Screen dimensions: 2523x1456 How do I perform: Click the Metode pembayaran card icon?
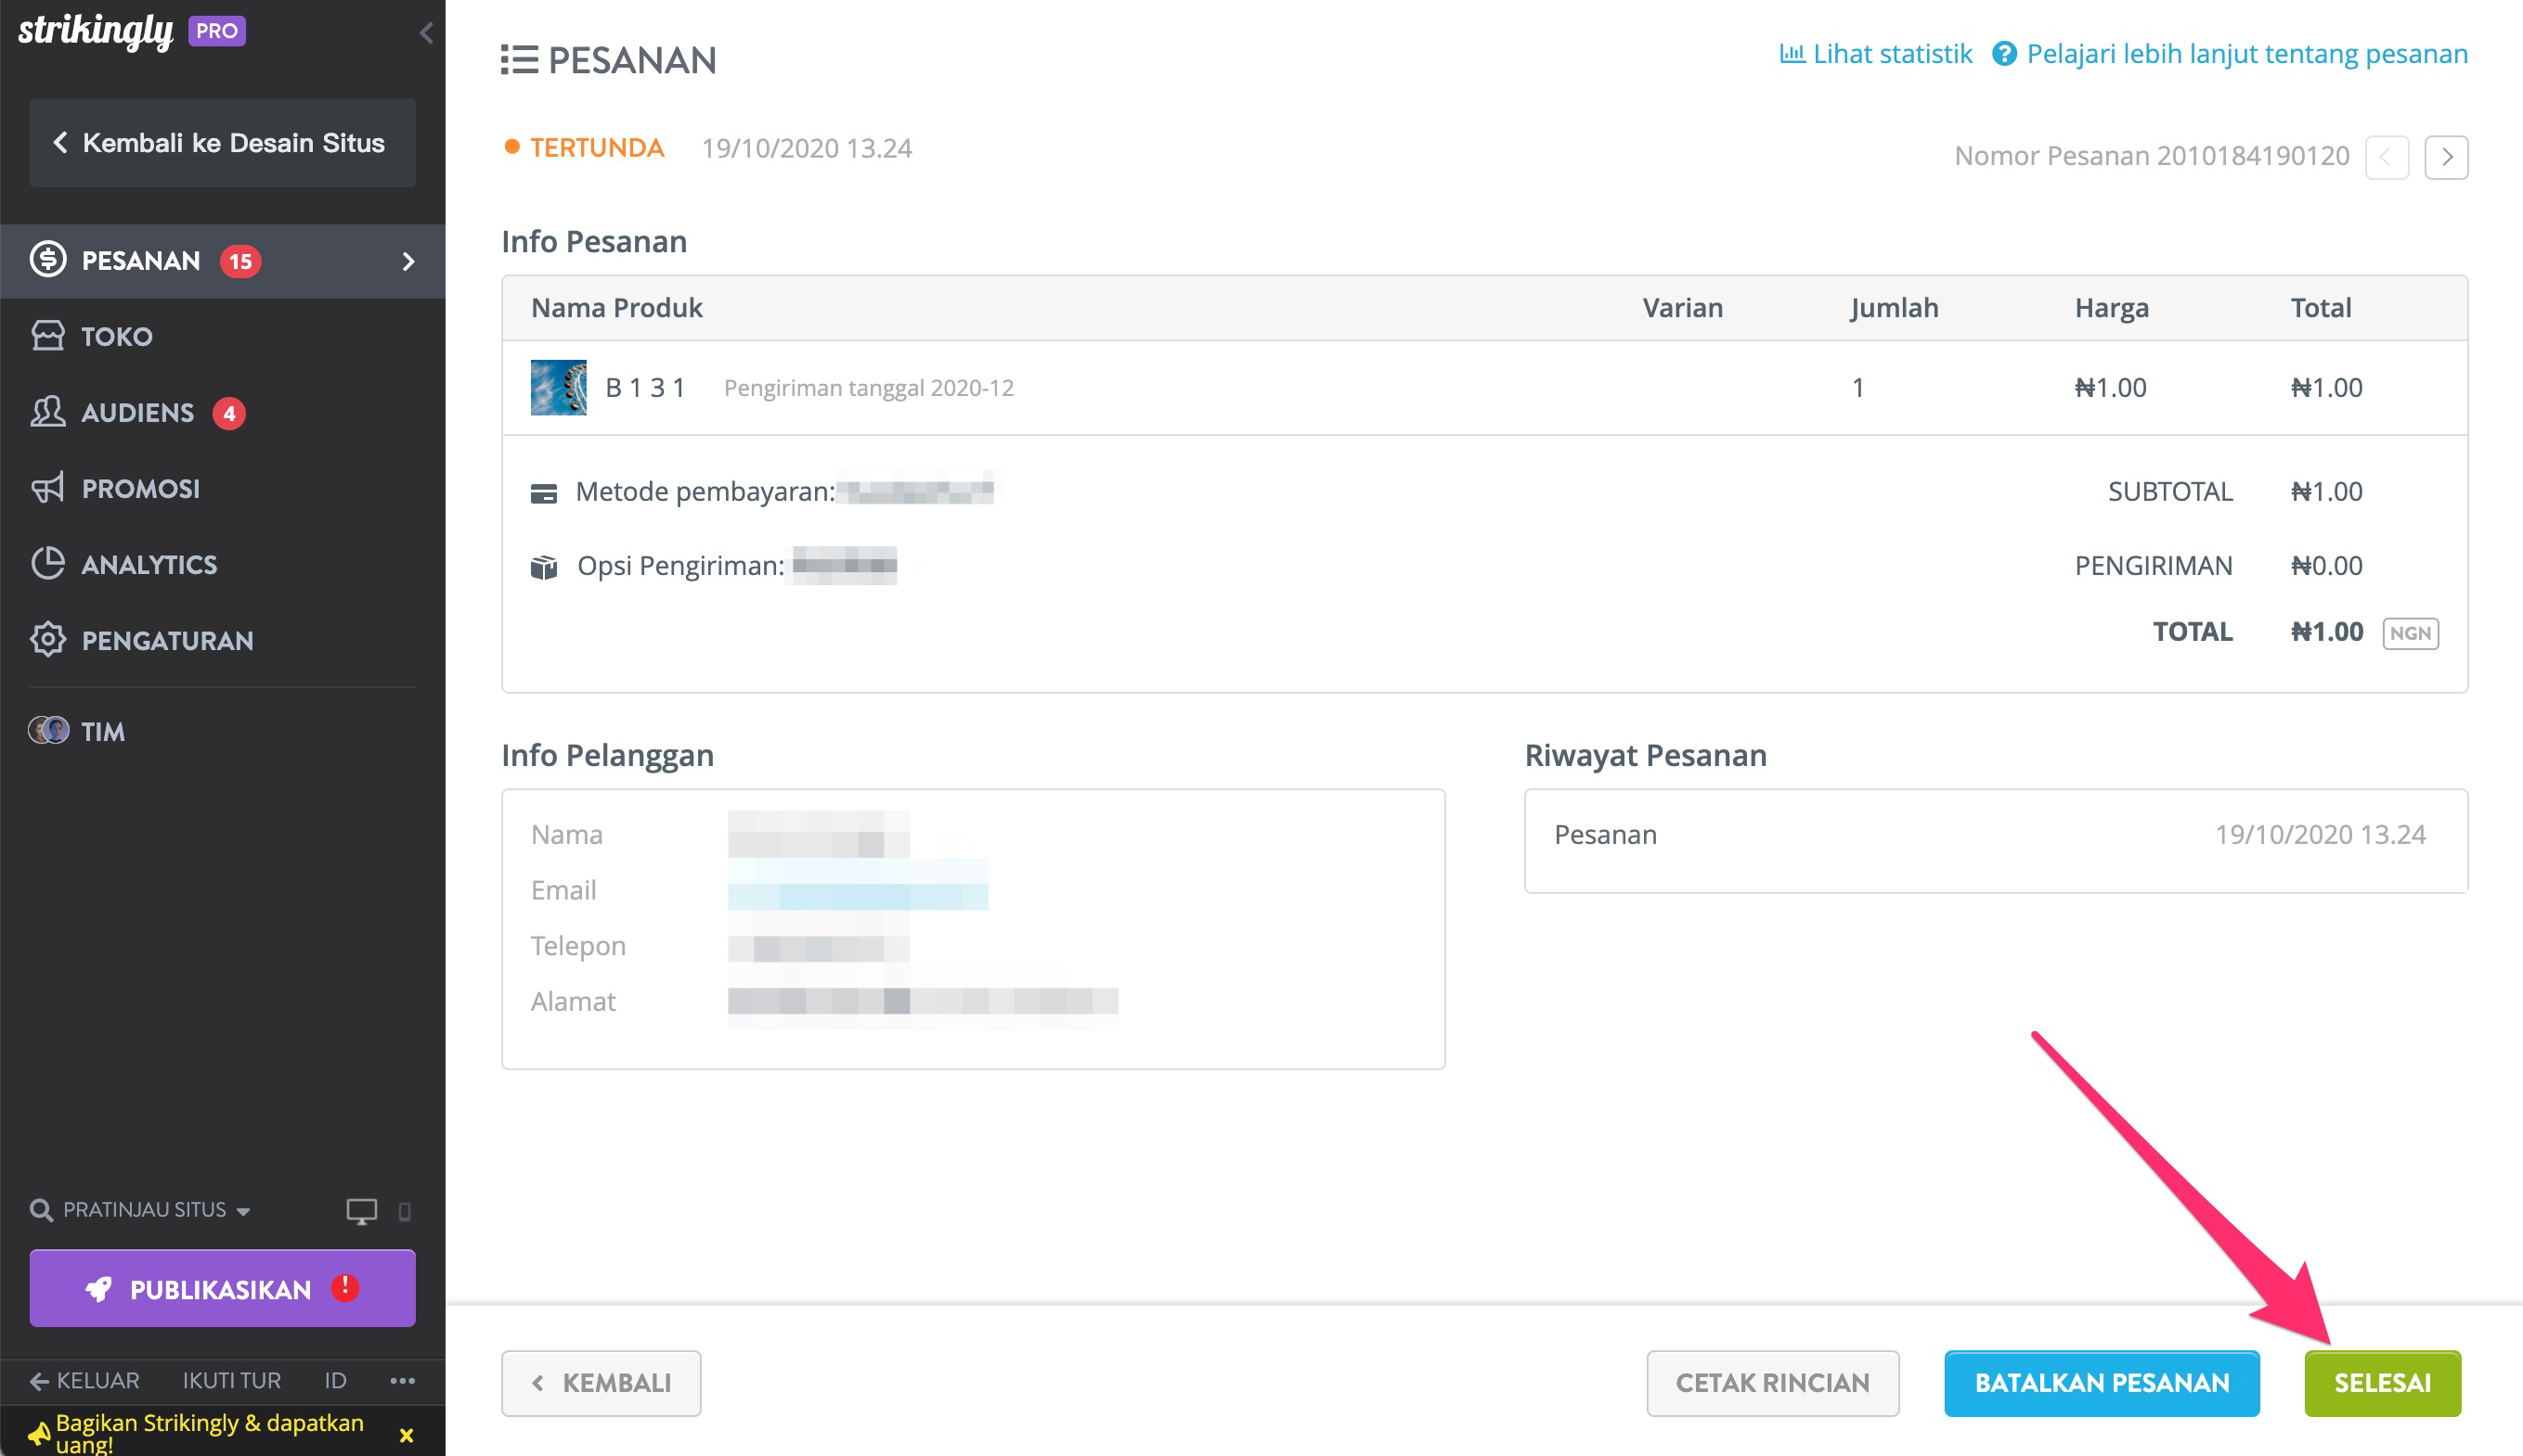click(x=543, y=493)
